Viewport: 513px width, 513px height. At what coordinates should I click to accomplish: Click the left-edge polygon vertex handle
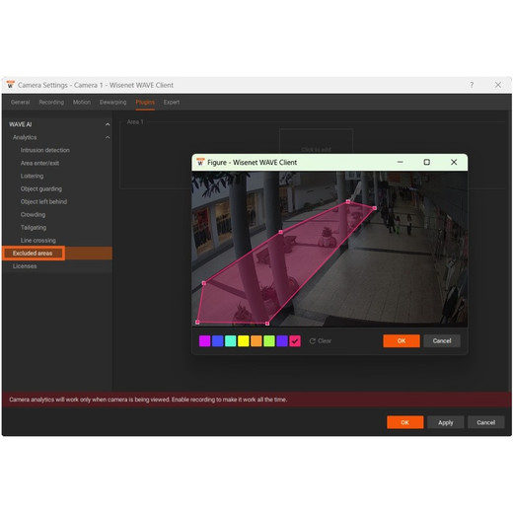pyautogui.click(x=204, y=283)
